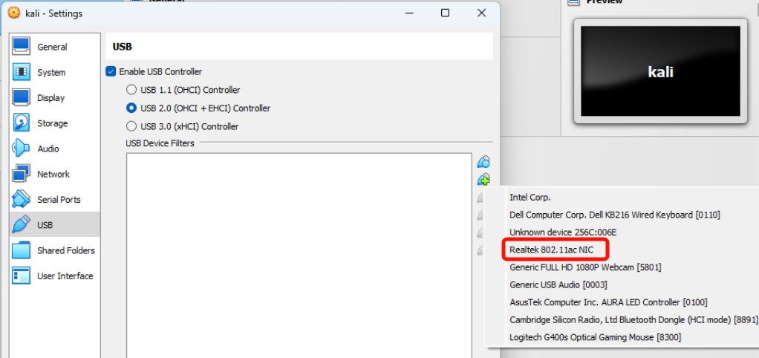Click the add empty USB filter icon
Image resolution: width=759 pixels, height=358 pixels.
tap(483, 162)
